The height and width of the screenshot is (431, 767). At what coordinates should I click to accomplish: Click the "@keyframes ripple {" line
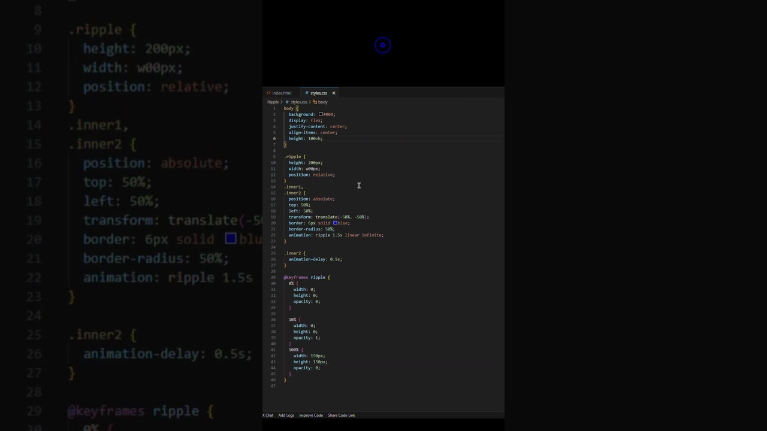pyautogui.click(x=307, y=277)
